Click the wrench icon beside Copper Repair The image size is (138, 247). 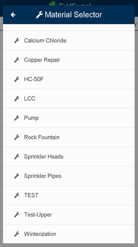point(17,60)
